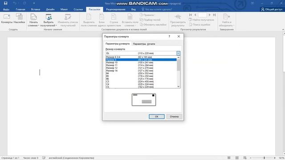Go to previous record arrow in ribbon
The image size is (285, 160).
pos(195,15)
